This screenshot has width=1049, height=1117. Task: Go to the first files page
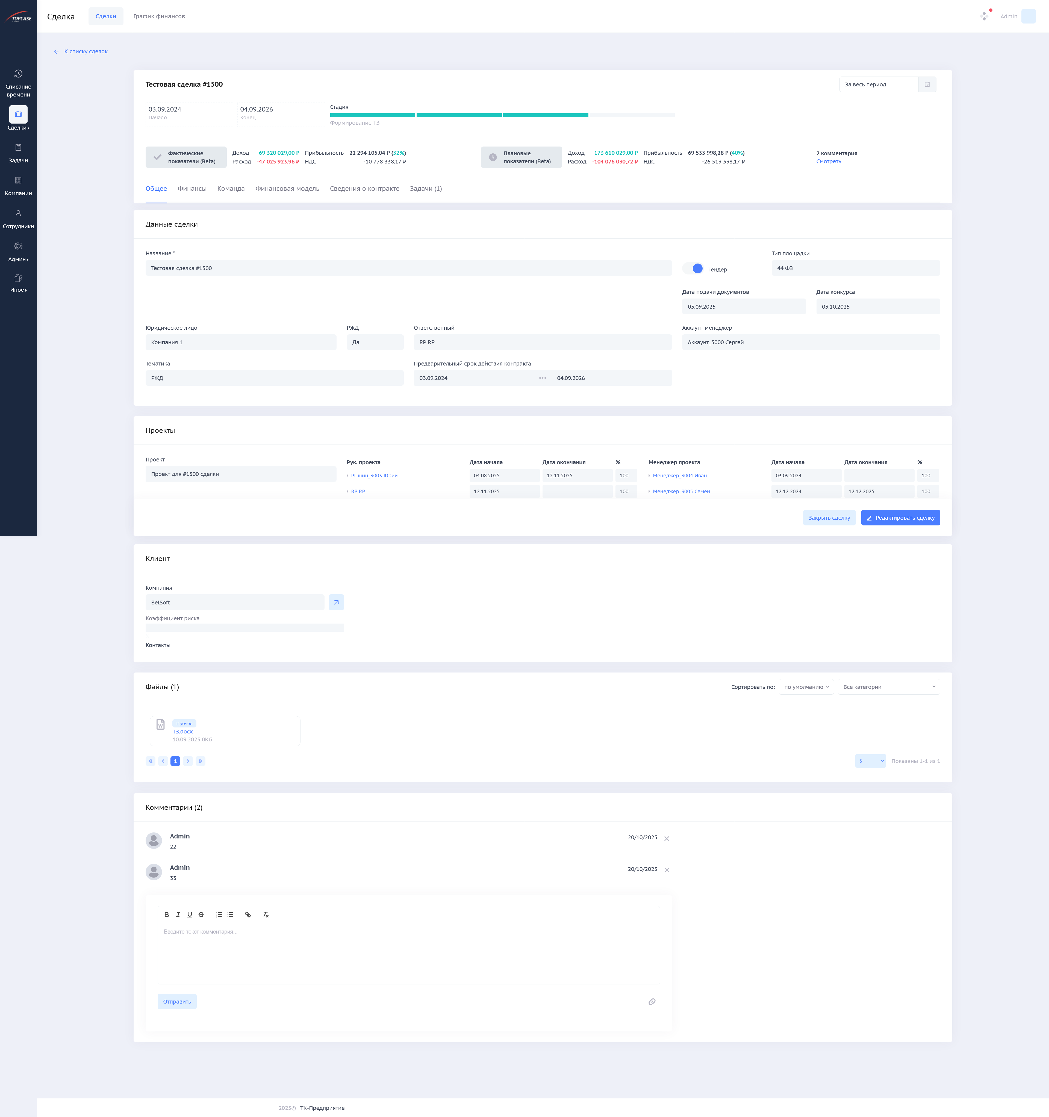tap(151, 761)
